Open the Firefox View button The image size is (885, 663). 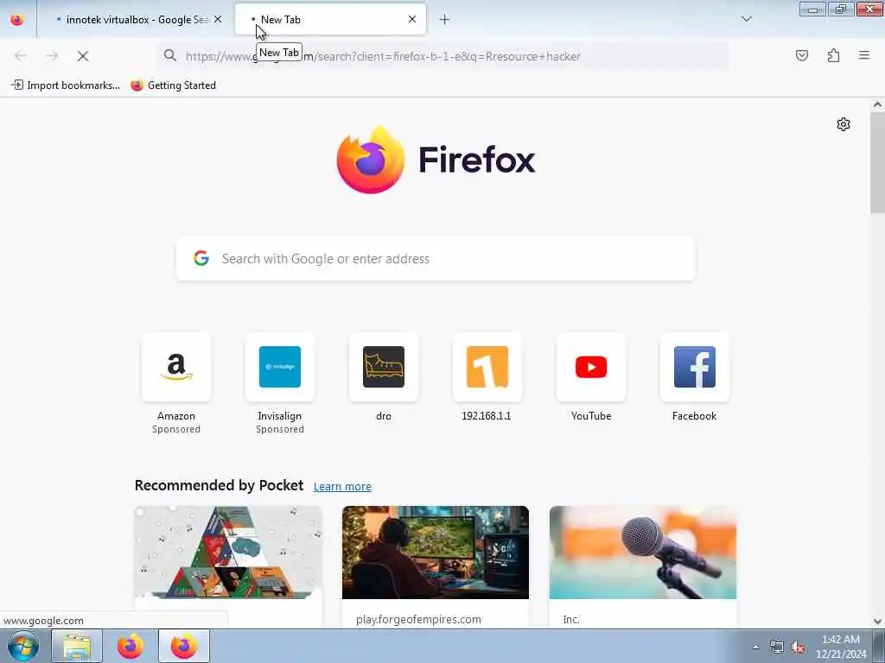[x=17, y=20]
